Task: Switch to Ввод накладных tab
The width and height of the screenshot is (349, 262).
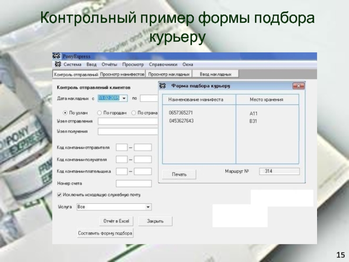Action: pyautogui.click(x=212, y=75)
